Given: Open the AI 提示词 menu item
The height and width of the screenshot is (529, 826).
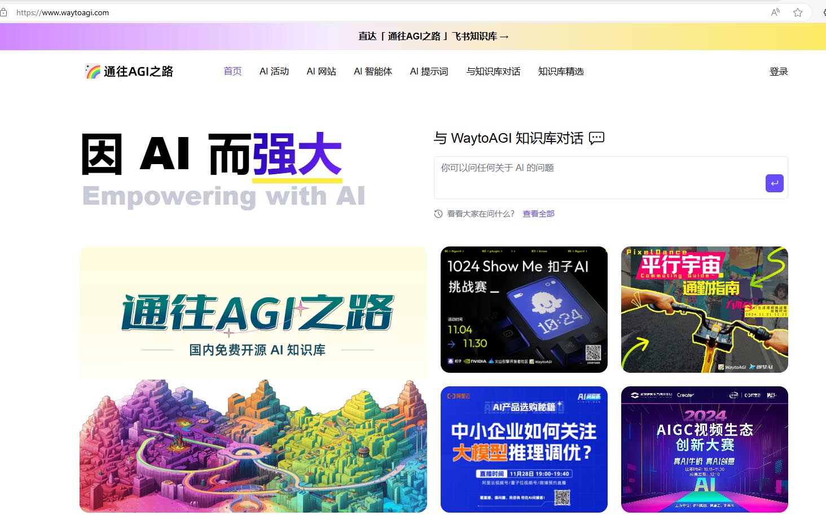Looking at the screenshot, I should [429, 71].
